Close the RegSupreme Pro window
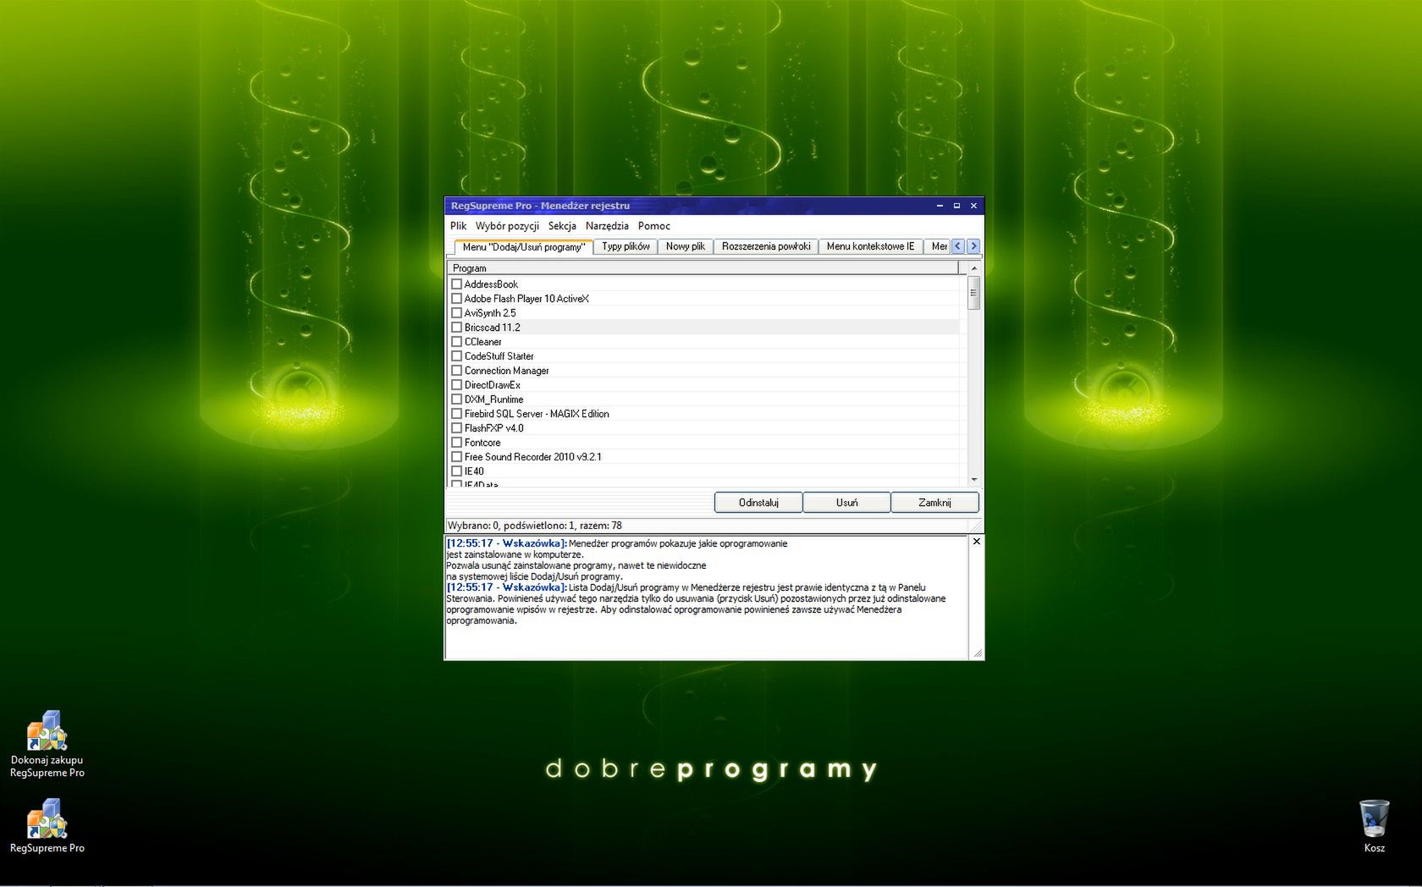 point(973,206)
